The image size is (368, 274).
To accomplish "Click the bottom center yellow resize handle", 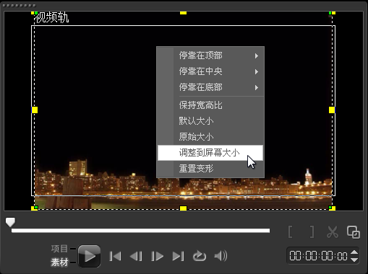I will (183, 208).
